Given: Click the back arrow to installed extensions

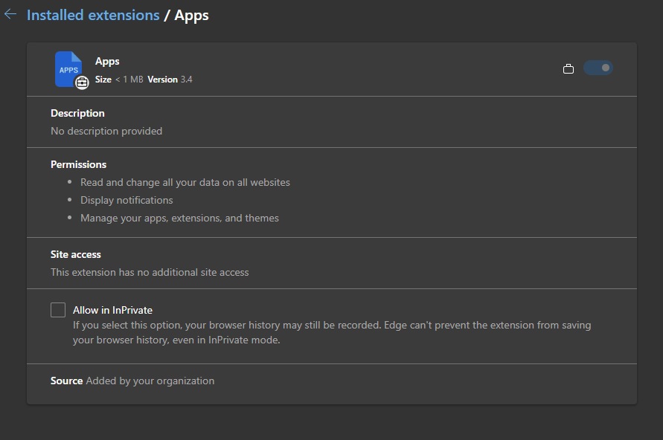Looking at the screenshot, I should (10, 15).
